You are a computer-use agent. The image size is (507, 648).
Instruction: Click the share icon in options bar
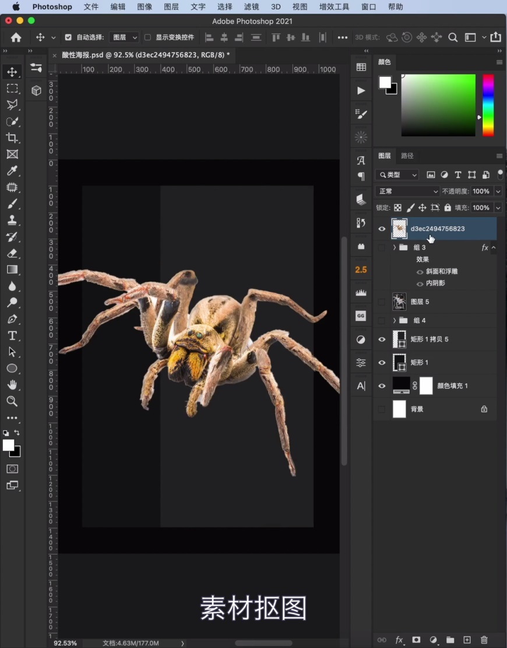[x=495, y=37]
